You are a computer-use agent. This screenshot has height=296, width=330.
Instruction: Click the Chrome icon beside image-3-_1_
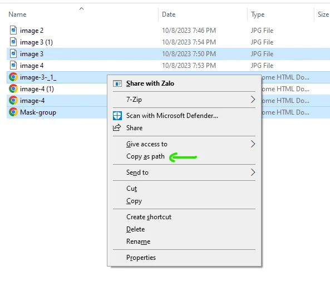click(x=13, y=77)
